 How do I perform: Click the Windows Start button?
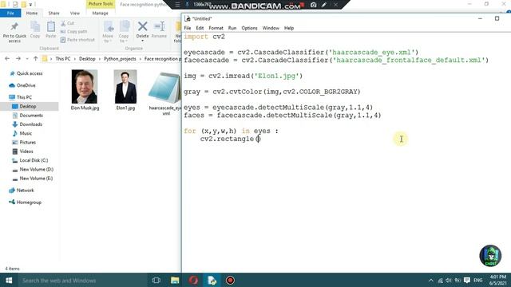pyautogui.click(x=9, y=280)
